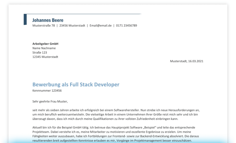Viewport: 236px width, 143px height.
Task: Select the heading Bewerbung als Full Stack Developer
Action: coord(76,85)
